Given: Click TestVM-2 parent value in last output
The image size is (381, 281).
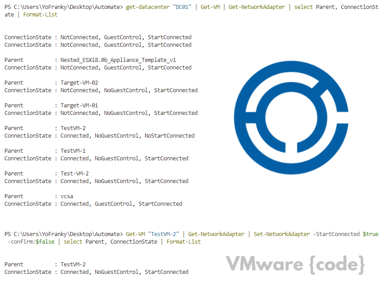Looking at the screenshot, I should click(x=73, y=264).
